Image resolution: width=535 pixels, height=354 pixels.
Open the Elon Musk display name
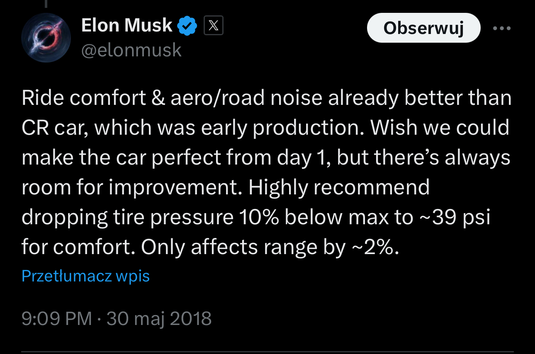point(127,26)
